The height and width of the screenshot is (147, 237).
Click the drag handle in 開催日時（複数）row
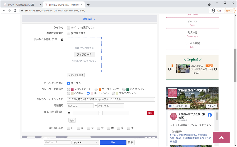click(69, 113)
